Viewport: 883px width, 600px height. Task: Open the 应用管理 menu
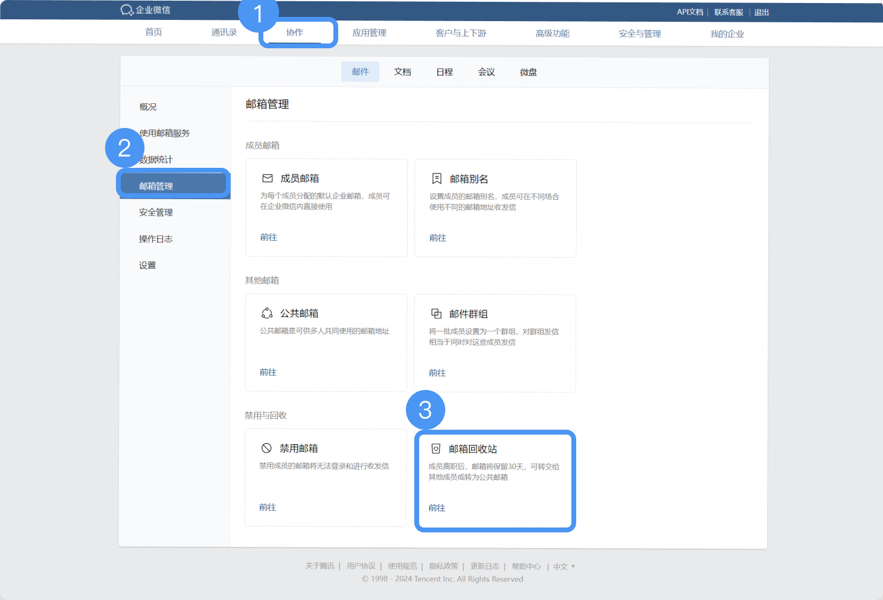[x=370, y=33]
